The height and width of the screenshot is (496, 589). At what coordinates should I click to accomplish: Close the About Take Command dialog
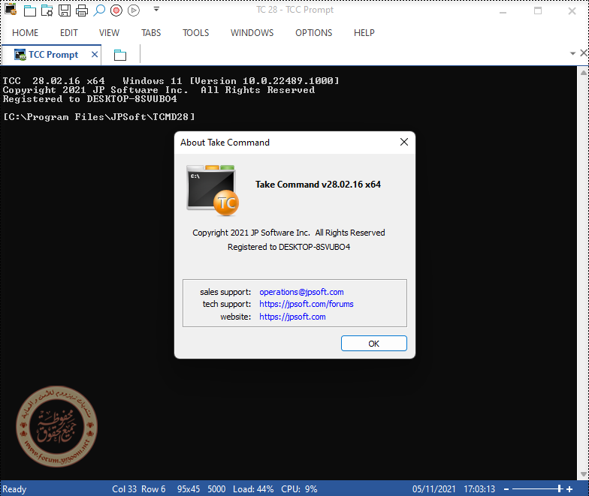click(404, 142)
